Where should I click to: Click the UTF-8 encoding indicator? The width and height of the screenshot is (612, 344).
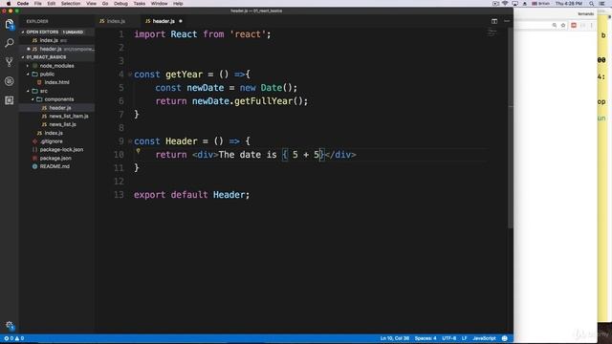[x=448, y=338]
